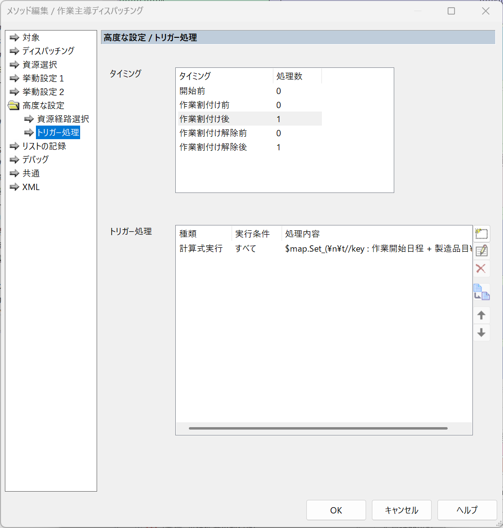The height and width of the screenshot is (528, 503).
Task: Click the trigger list horizontal scrollbar
Action: pyautogui.click(x=318, y=428)
